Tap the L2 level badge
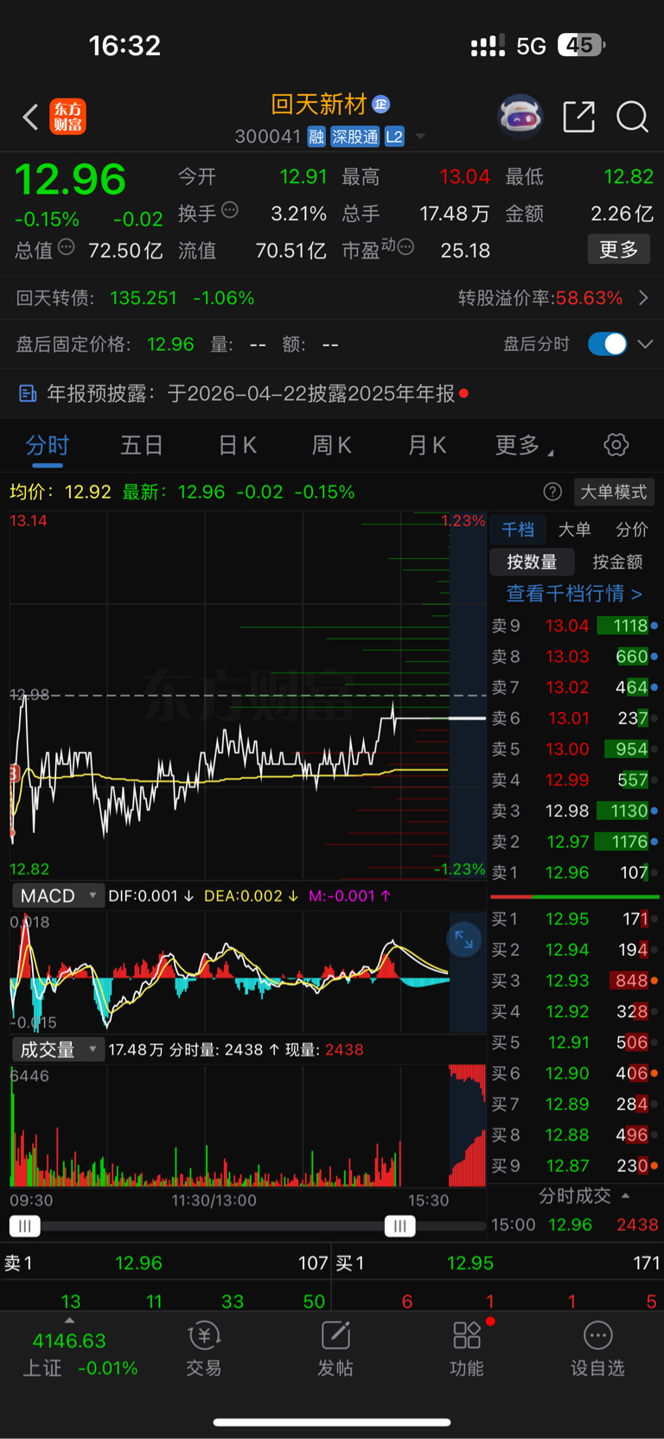Image resolution: width=664 pixels, height=1439 pixels. 394,137
